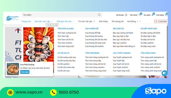Open BÀO NGƯ ÚC category heading

(x=118, y=29)
